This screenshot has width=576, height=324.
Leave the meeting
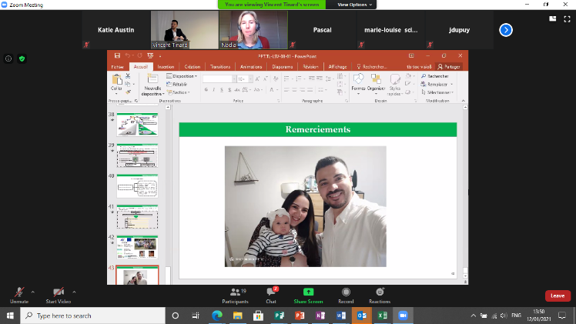coord(558,296)
